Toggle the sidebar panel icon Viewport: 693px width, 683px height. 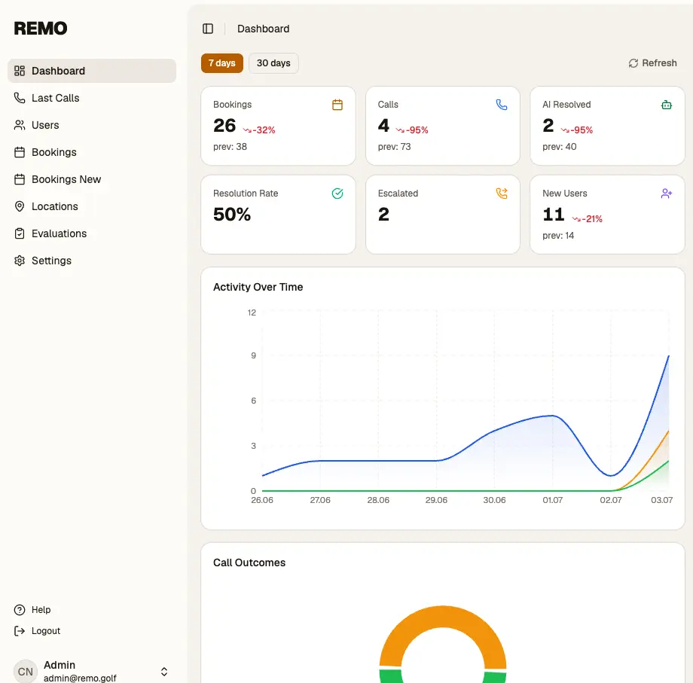coord(208,29)
